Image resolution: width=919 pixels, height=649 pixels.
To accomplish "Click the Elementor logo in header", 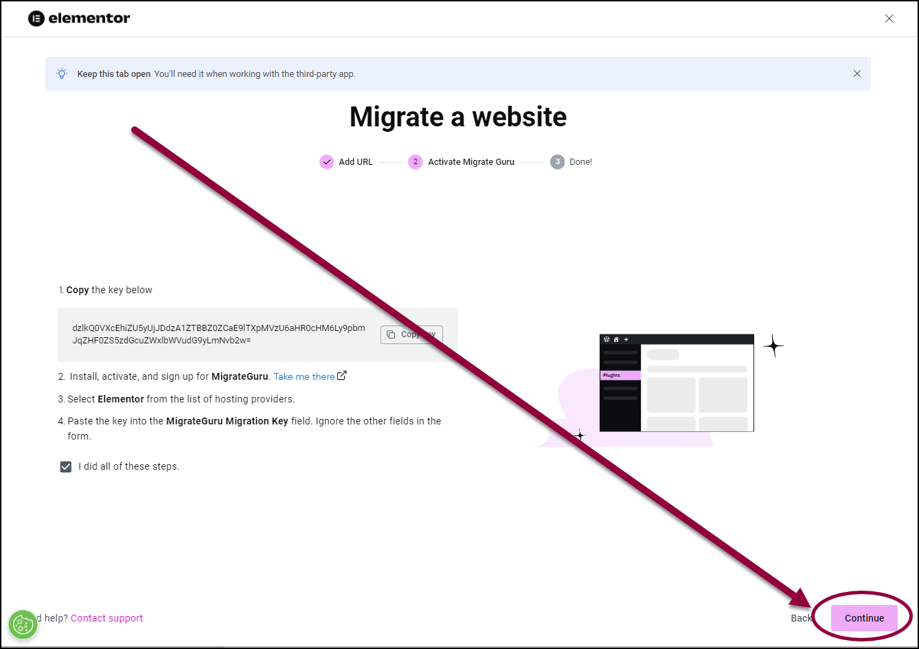I will click(79, 19).
